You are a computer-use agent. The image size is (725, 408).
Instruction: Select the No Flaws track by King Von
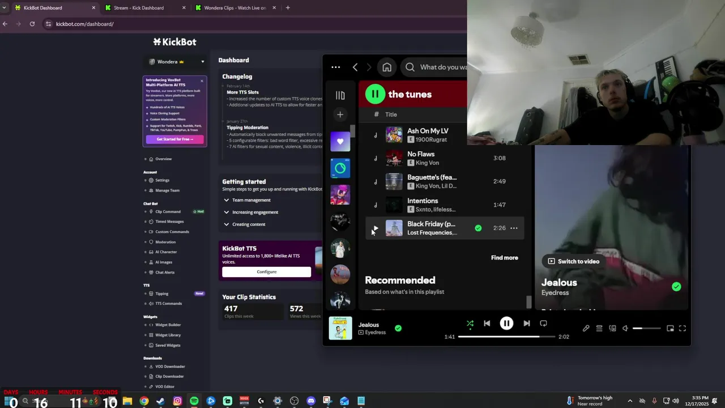coord(445,158)
